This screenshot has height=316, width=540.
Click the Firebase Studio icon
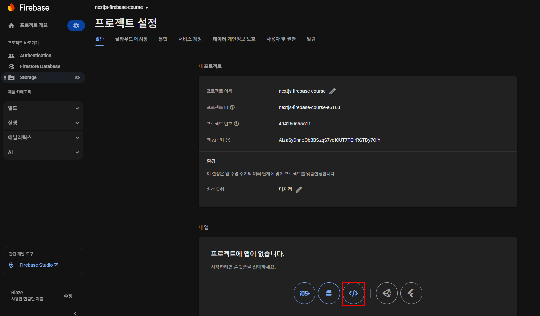tap(11, 265)
